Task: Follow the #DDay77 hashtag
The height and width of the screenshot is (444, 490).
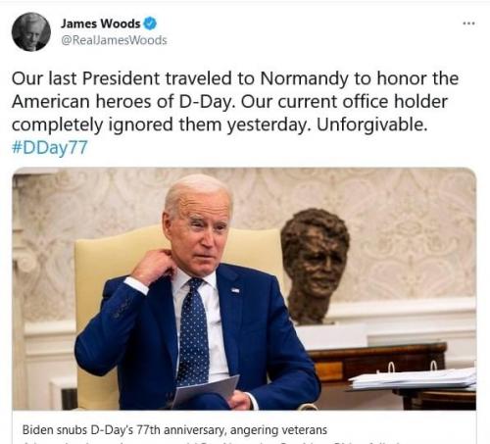Action: click(50, 147)
